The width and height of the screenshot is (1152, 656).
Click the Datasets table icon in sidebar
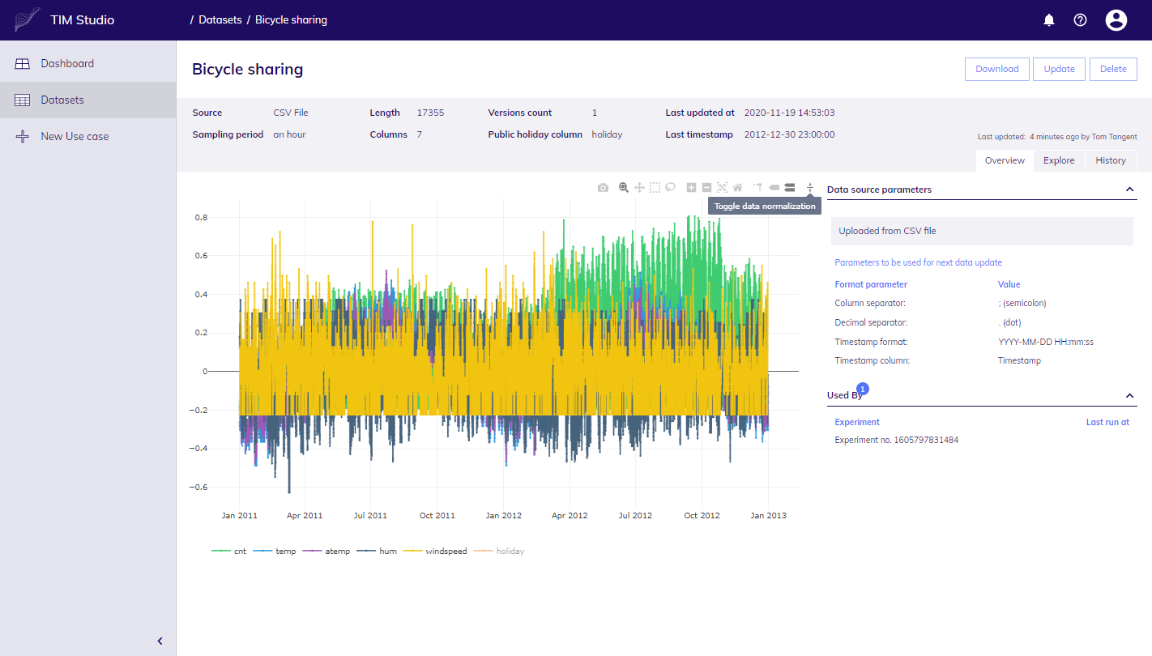tap(23, 100)
